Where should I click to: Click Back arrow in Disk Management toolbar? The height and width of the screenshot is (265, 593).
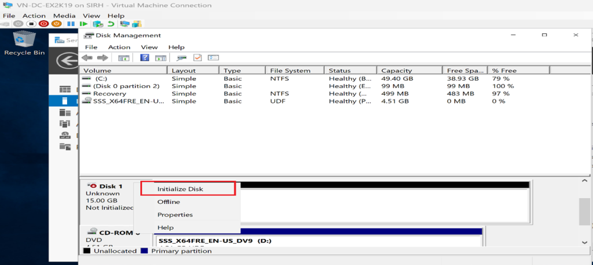(87, 58)
